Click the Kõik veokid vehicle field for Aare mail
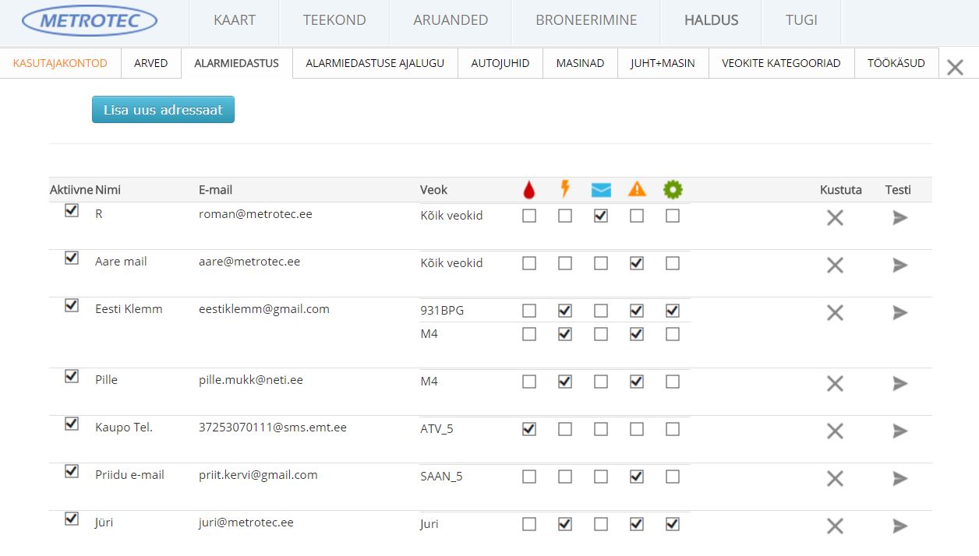Screen dimensions: 979x556 [451, 263]
